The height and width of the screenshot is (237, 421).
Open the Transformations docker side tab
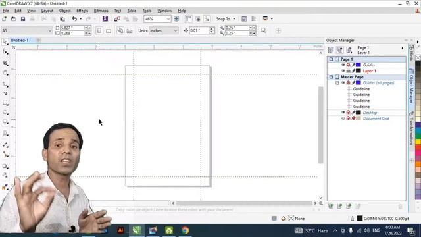tap(411, 129)
